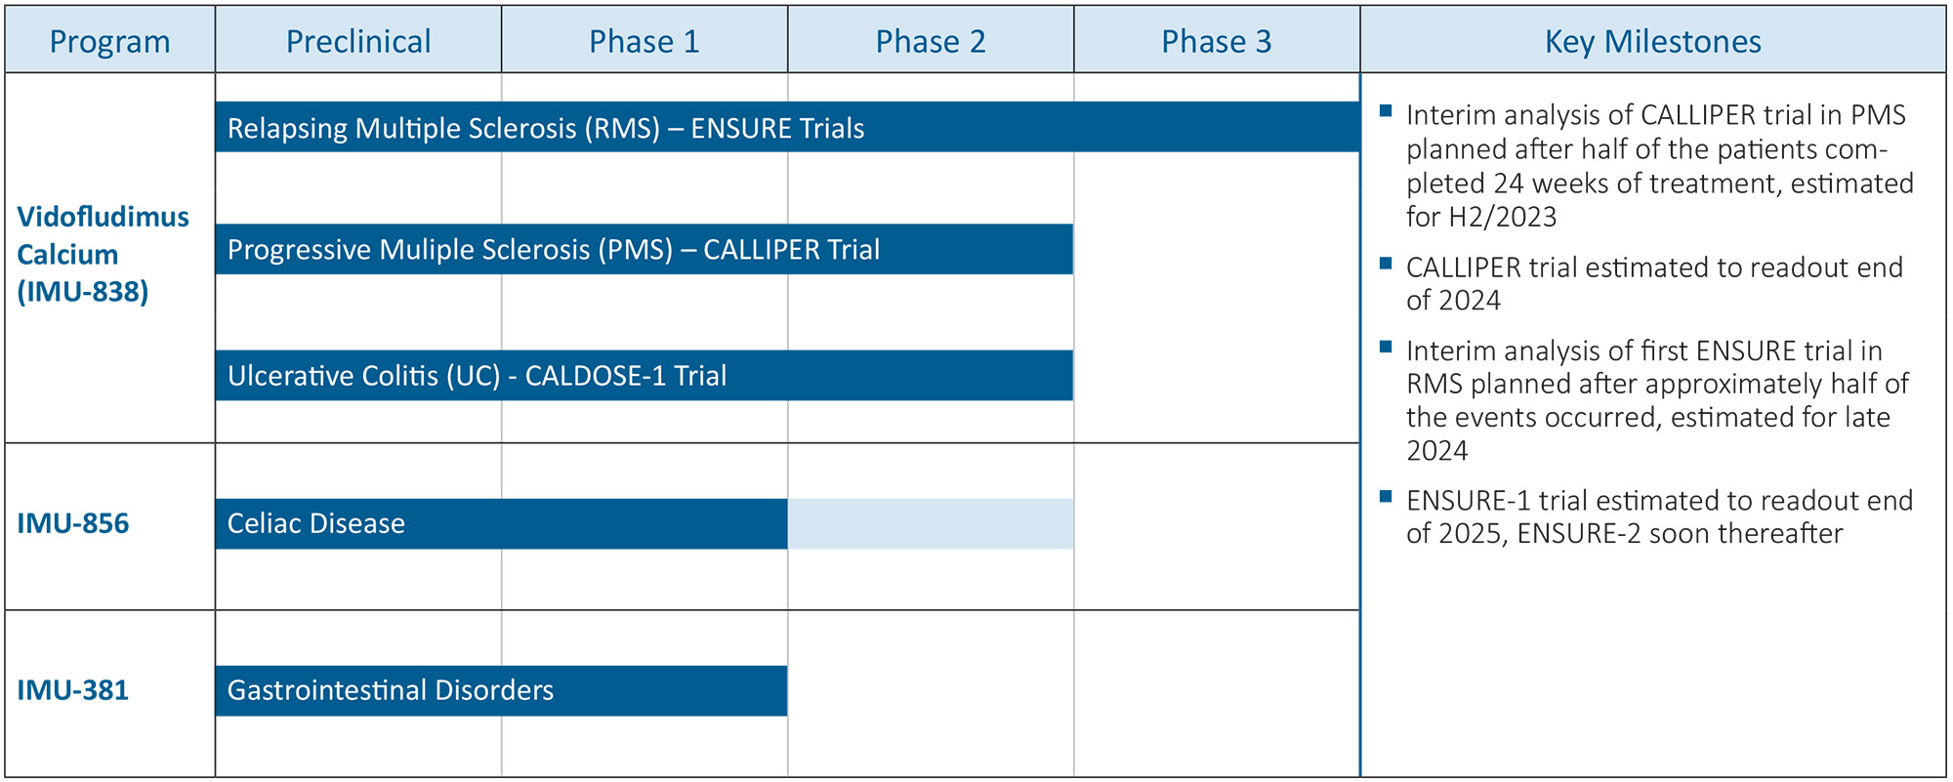Select the Progressive Multiple Sclerosis CALLIPER Trial bar
The height and width of the screenshot is (782, 1953).
pos(644,250)
